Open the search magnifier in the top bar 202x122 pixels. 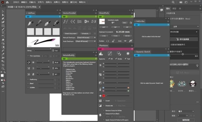(x=173, y=2)
